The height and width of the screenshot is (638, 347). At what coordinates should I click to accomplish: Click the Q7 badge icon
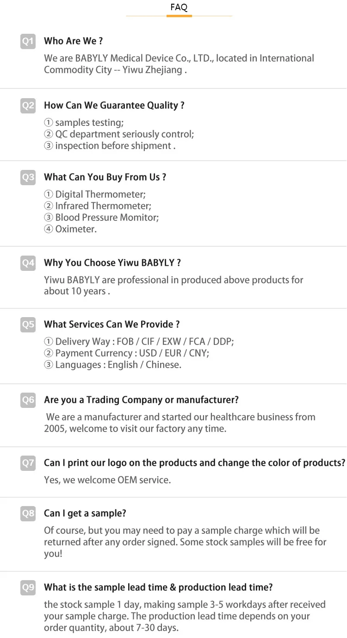(x=28, y=463)
